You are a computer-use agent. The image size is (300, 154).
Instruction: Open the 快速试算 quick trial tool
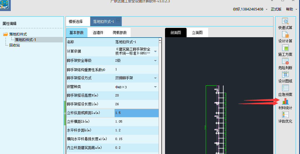[285, 24]
